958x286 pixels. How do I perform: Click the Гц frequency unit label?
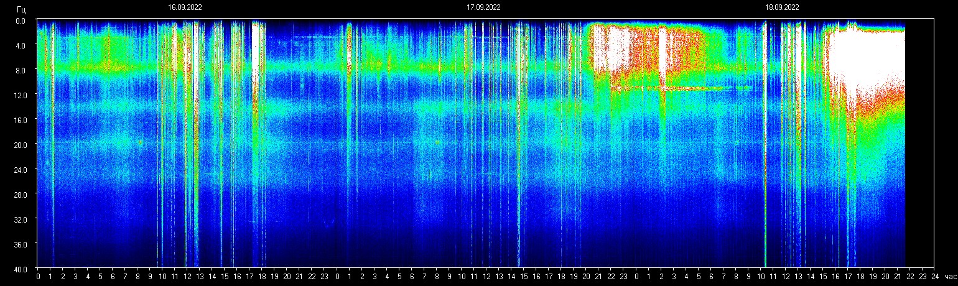[21, 9]
